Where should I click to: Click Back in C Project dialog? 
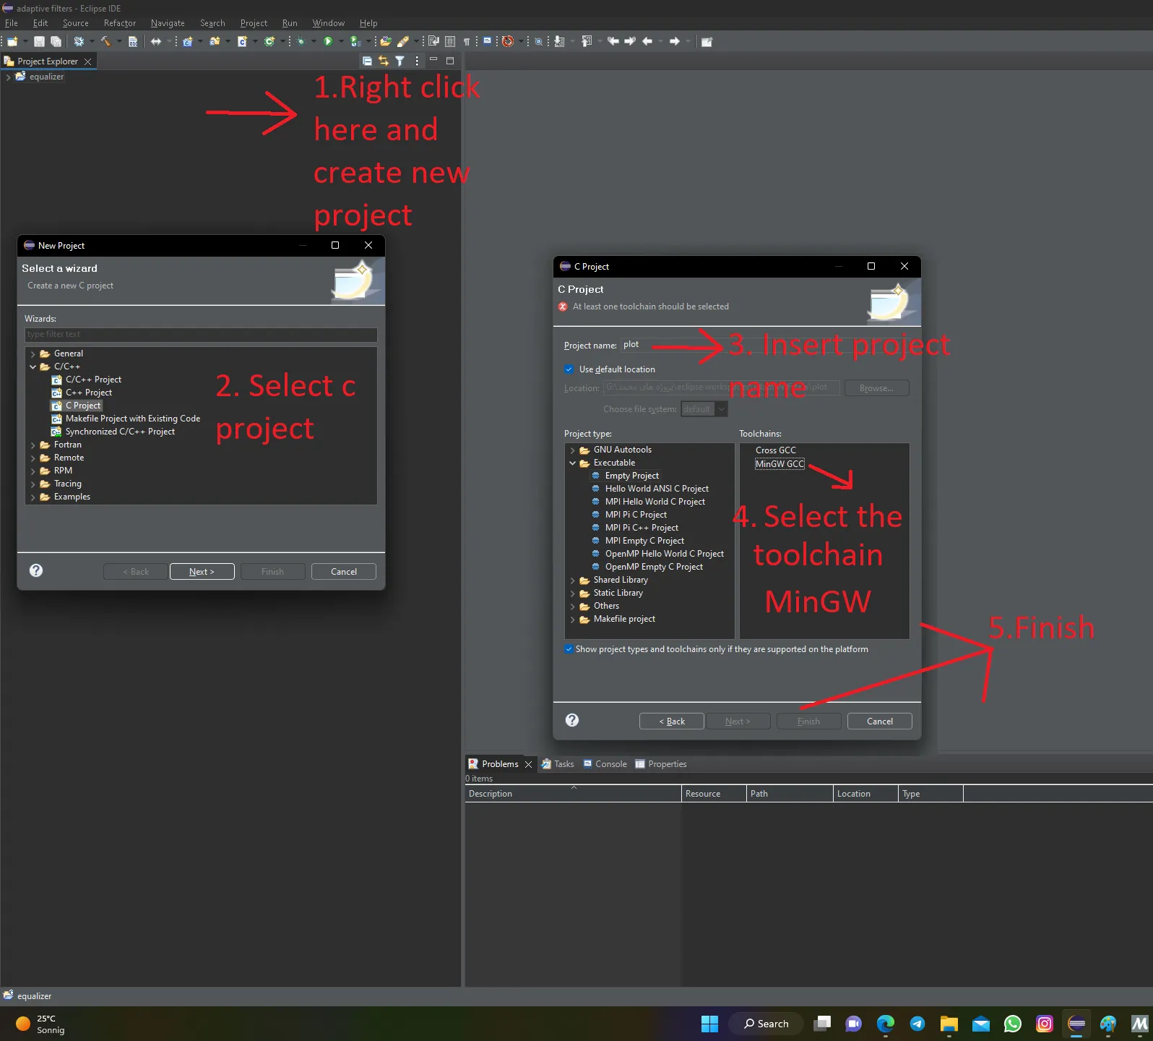[x=672, y=721]
